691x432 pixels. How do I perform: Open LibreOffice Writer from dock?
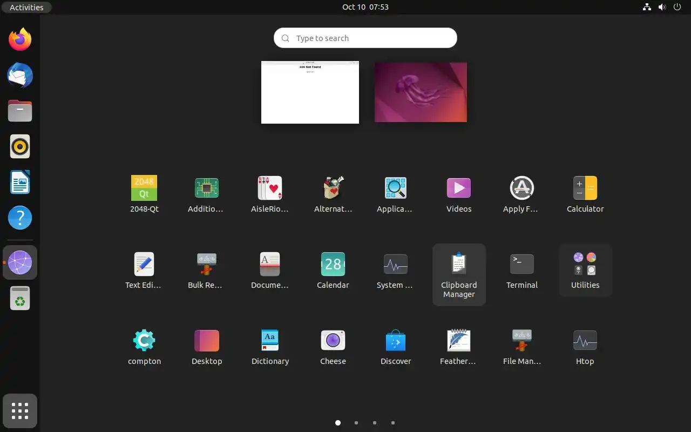pos(20,182)
